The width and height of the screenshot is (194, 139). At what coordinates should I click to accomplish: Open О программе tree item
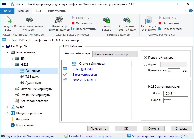coord(25,125)
